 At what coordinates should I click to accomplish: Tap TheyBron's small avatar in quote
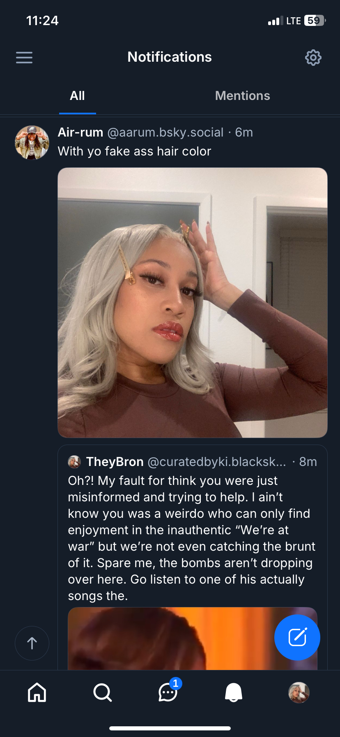(74, 462)
